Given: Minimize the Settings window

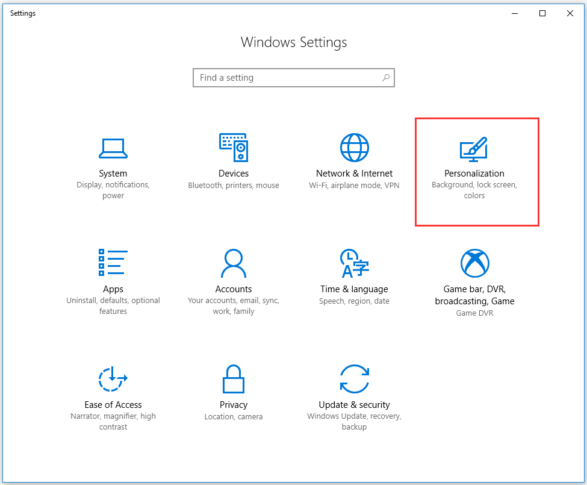Looking at the screenshot, I should coord(515,13).
